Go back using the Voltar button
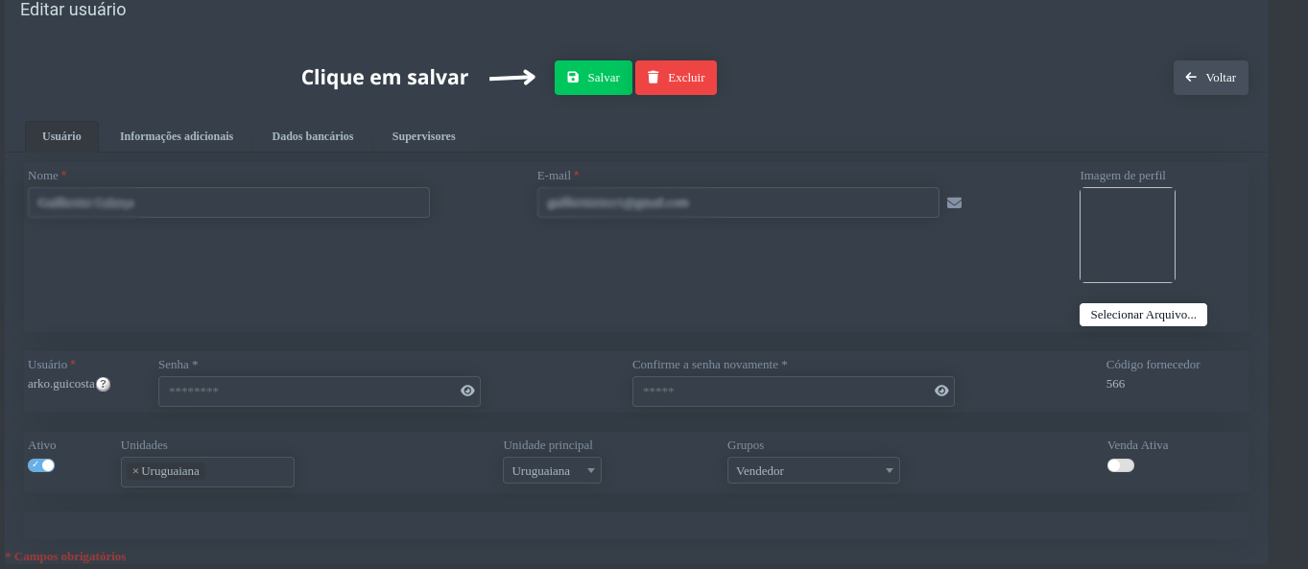The height and width of the screenshot is (569, 1308). coord(1210,78)
